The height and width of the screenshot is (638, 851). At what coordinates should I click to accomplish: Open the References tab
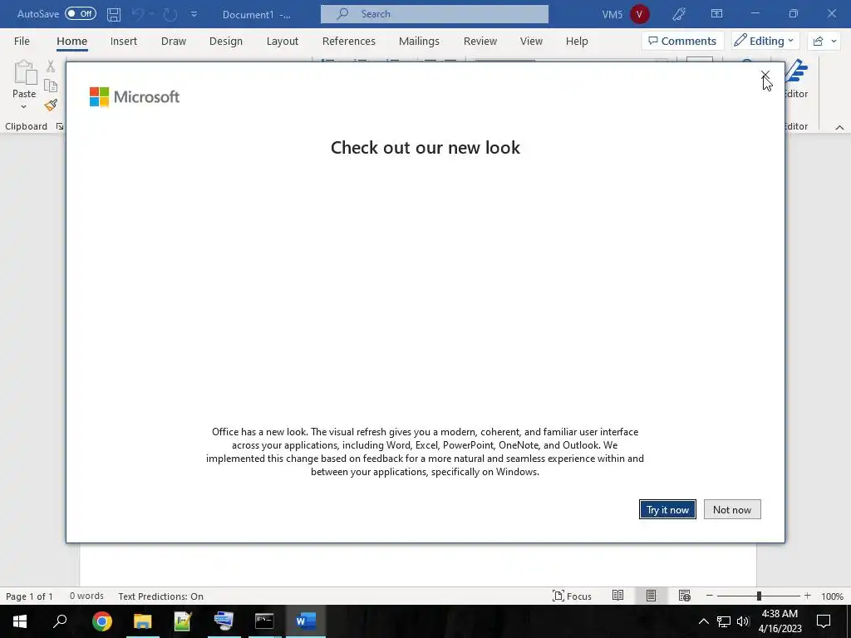(x=349, y=42)
